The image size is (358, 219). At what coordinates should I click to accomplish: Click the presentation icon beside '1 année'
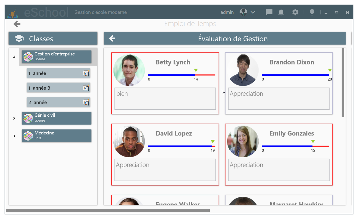(86, 73)
